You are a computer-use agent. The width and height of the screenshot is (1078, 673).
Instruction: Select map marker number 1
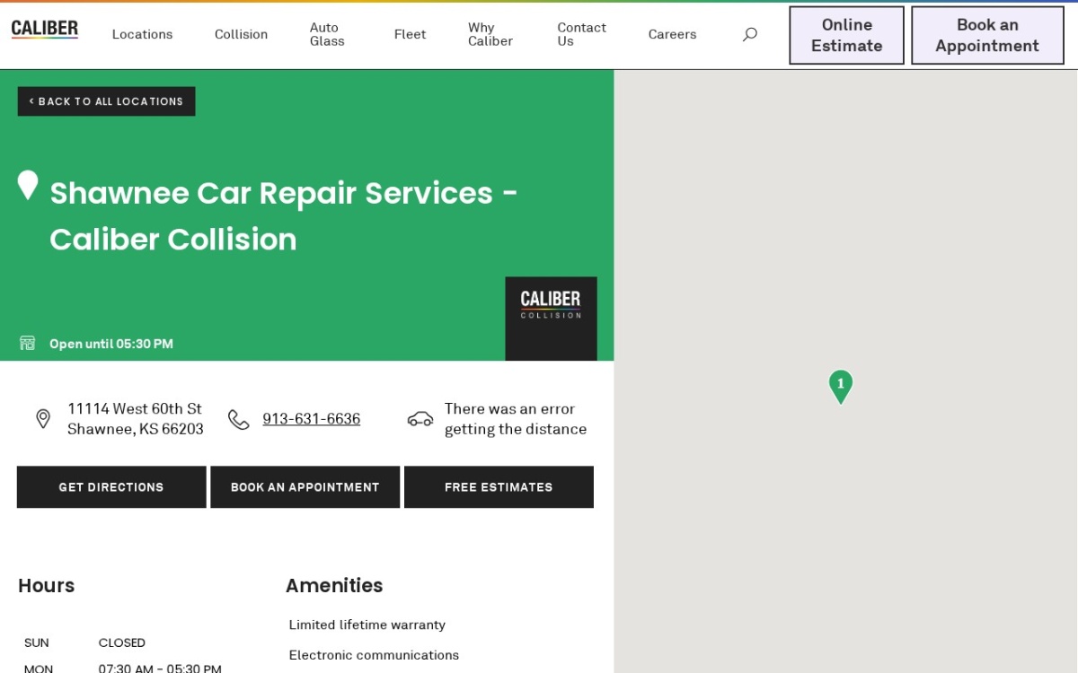tap(841, 387)
